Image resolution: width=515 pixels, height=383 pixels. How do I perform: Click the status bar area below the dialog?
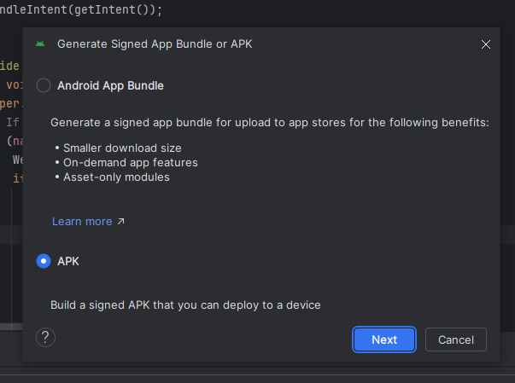[256, 375]
